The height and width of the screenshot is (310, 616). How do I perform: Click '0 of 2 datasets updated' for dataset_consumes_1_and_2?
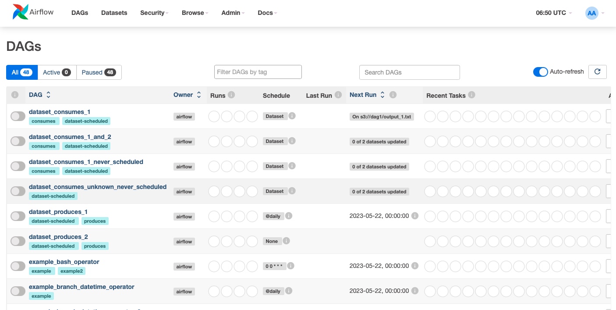(379, 142)
